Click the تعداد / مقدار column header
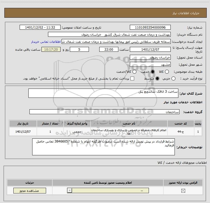210x203 pixels. coord(50,123)
